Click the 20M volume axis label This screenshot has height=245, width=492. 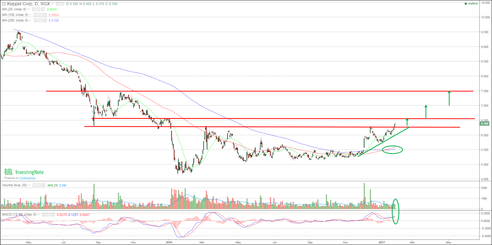pos(484,188)
